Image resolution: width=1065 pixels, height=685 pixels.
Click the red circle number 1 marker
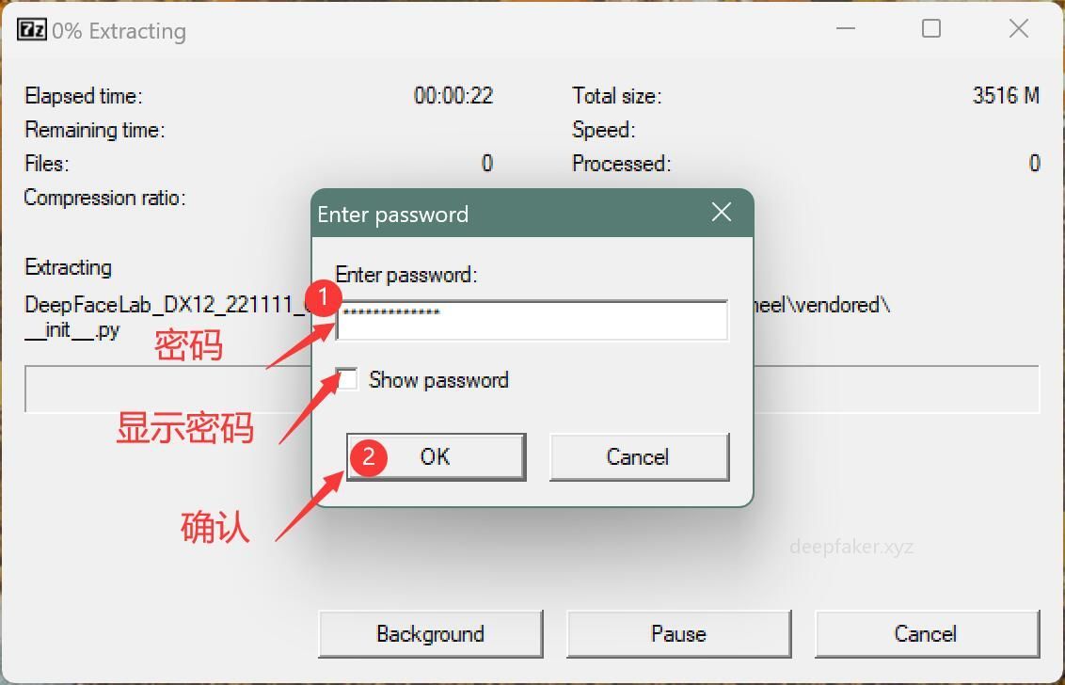pyautogui.click(x=323, y=297)
